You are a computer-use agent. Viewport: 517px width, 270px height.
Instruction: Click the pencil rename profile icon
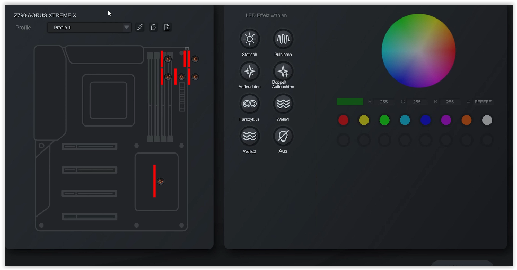point(140,28)
